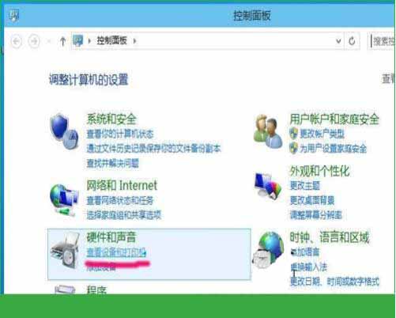Open 查看设备和打印机 link
The height and width of the screenshot is (318, 396).
116,252
